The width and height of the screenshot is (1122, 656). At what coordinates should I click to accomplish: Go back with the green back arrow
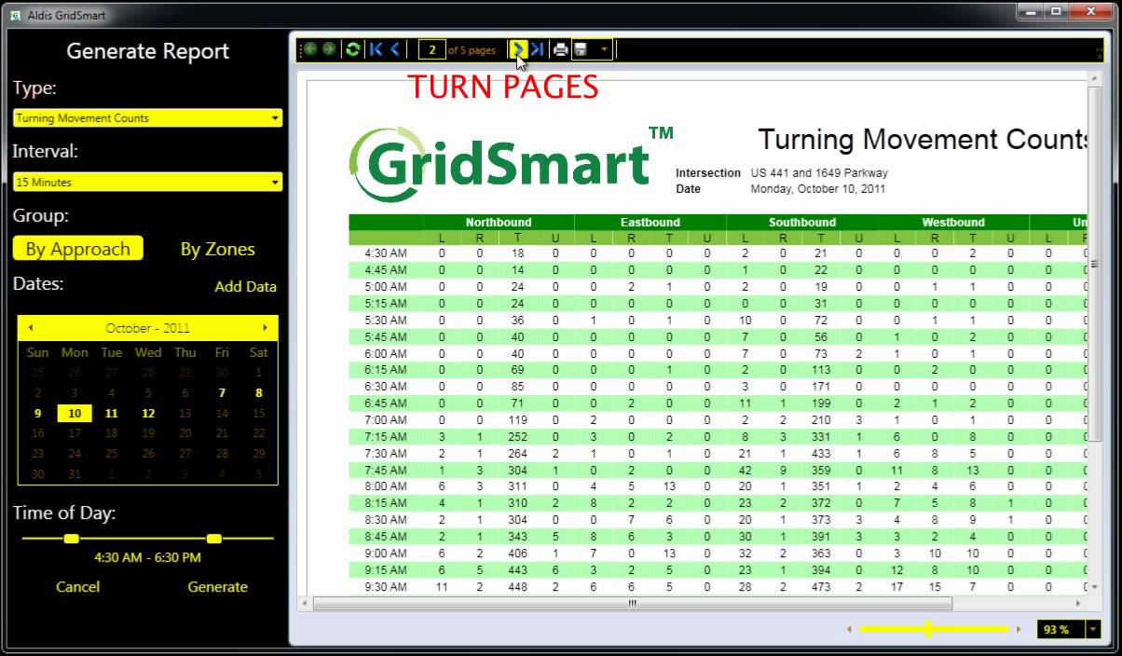pyautogui.click(x=310, y=49)
